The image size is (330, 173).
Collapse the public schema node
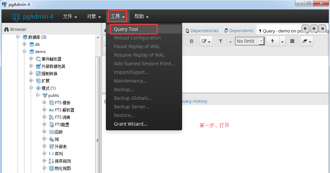click(x=37, y=95)
